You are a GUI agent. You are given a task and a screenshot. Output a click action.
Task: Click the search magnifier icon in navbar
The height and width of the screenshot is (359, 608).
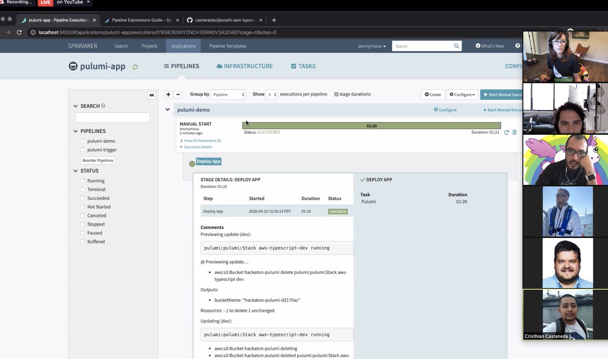pyautogui.click(x=457, y=46)
